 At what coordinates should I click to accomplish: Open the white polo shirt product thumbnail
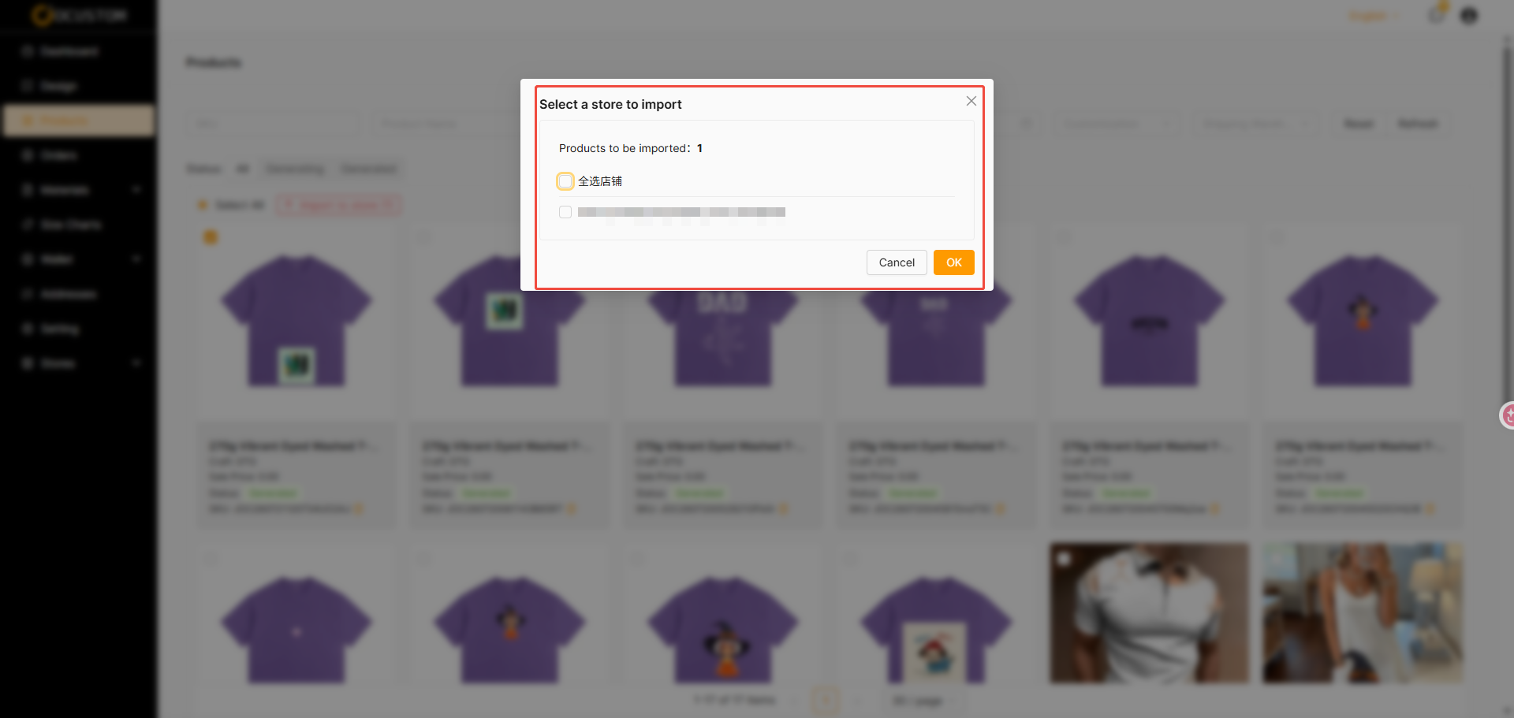tap(1150, 613)
